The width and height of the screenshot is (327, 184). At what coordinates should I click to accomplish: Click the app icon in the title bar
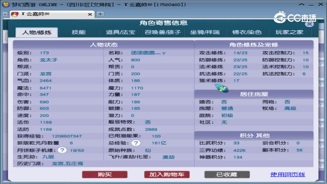[x=6, y=5]
